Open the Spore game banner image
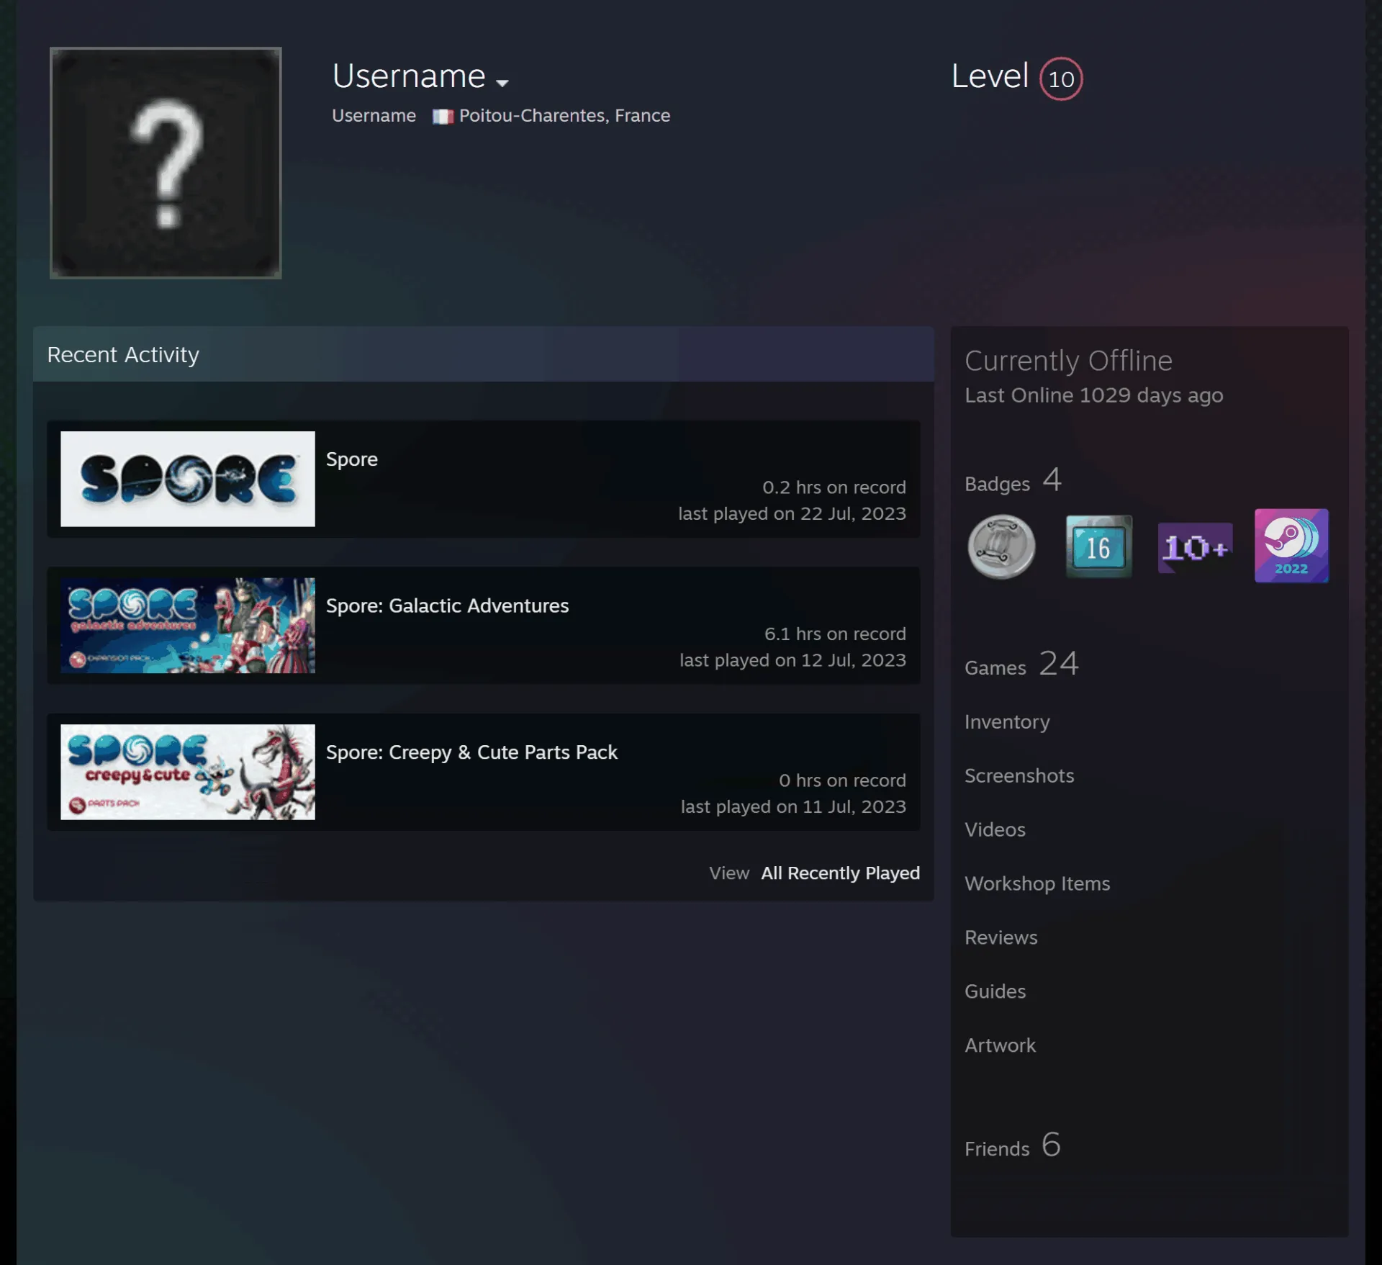This screenshot has height=1265, width=1382. click(x=188, y=479)
